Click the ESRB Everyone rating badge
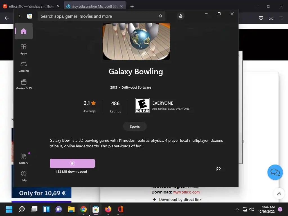288x216 pixels. [142, 105]
